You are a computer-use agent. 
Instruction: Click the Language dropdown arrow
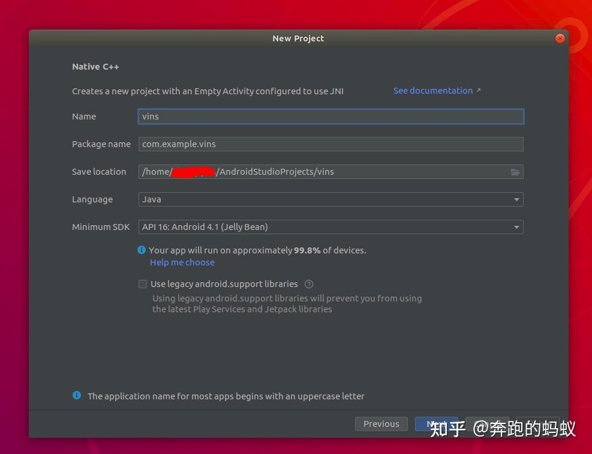click(516, 199)
